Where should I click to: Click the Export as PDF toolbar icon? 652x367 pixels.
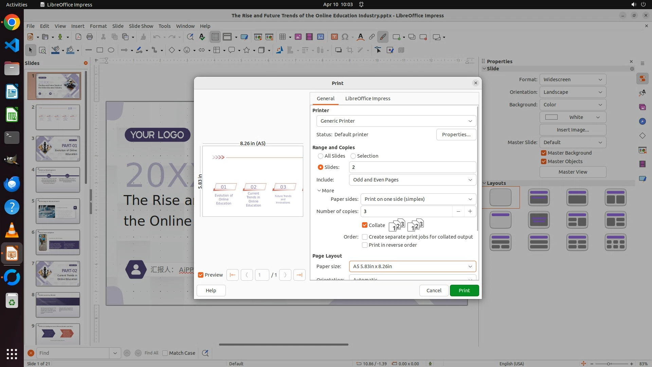pos(78,37)
